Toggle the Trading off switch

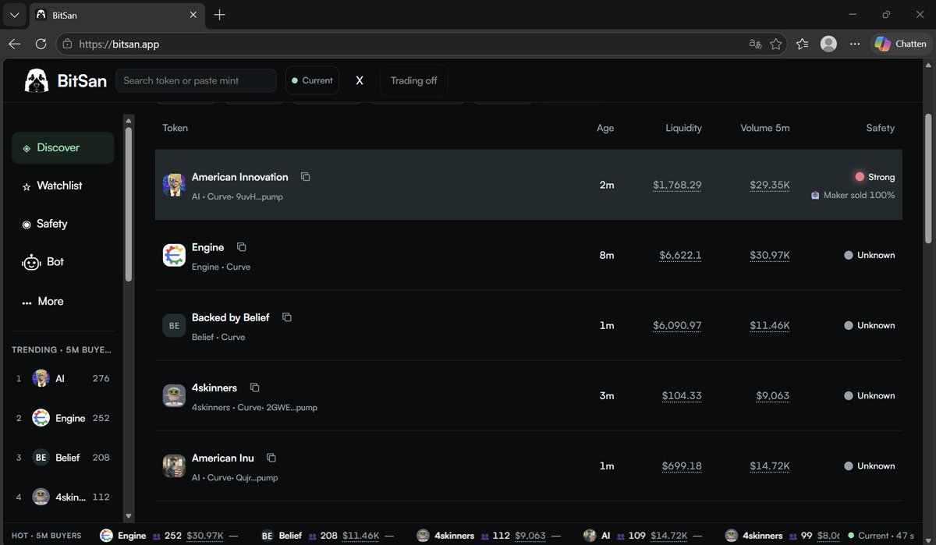pos(413,80)
